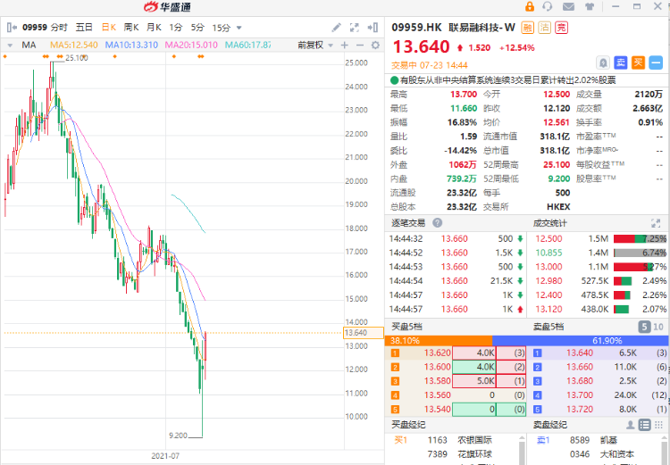The width and height of the screenshot is (670, 465).
Task: Click the blue 61.90% sell ratio bar
Action: (x=581, y=340)
